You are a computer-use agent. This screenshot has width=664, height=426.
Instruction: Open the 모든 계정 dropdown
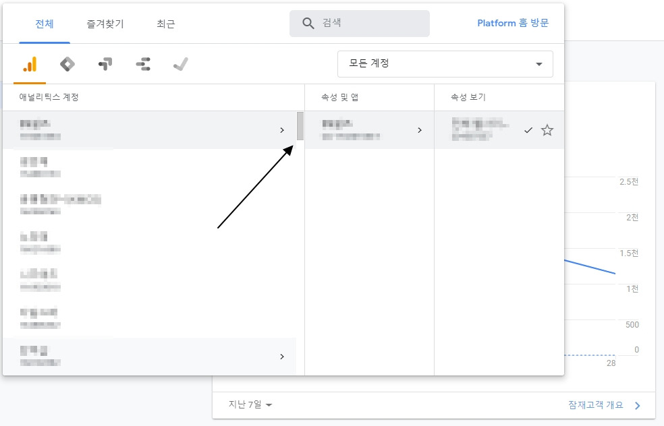(445, 63)
